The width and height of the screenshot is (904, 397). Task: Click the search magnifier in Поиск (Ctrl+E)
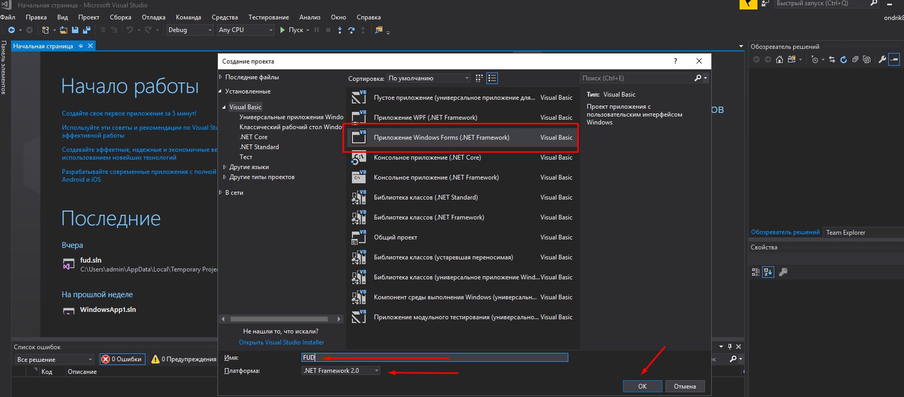(x=698, y=78)
